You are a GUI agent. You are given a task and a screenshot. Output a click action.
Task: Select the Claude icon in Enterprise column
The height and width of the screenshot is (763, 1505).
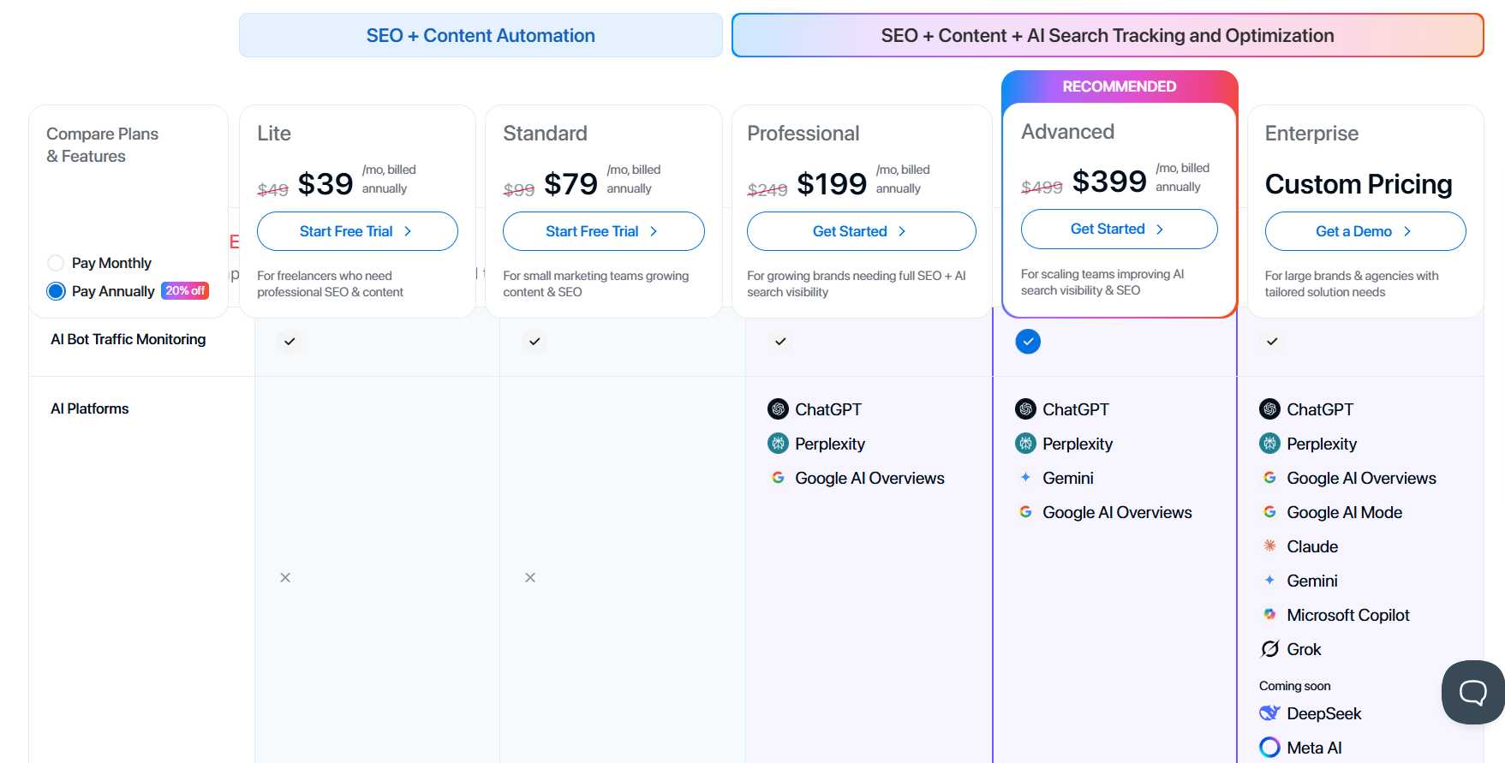click(x=1269, y=545)
